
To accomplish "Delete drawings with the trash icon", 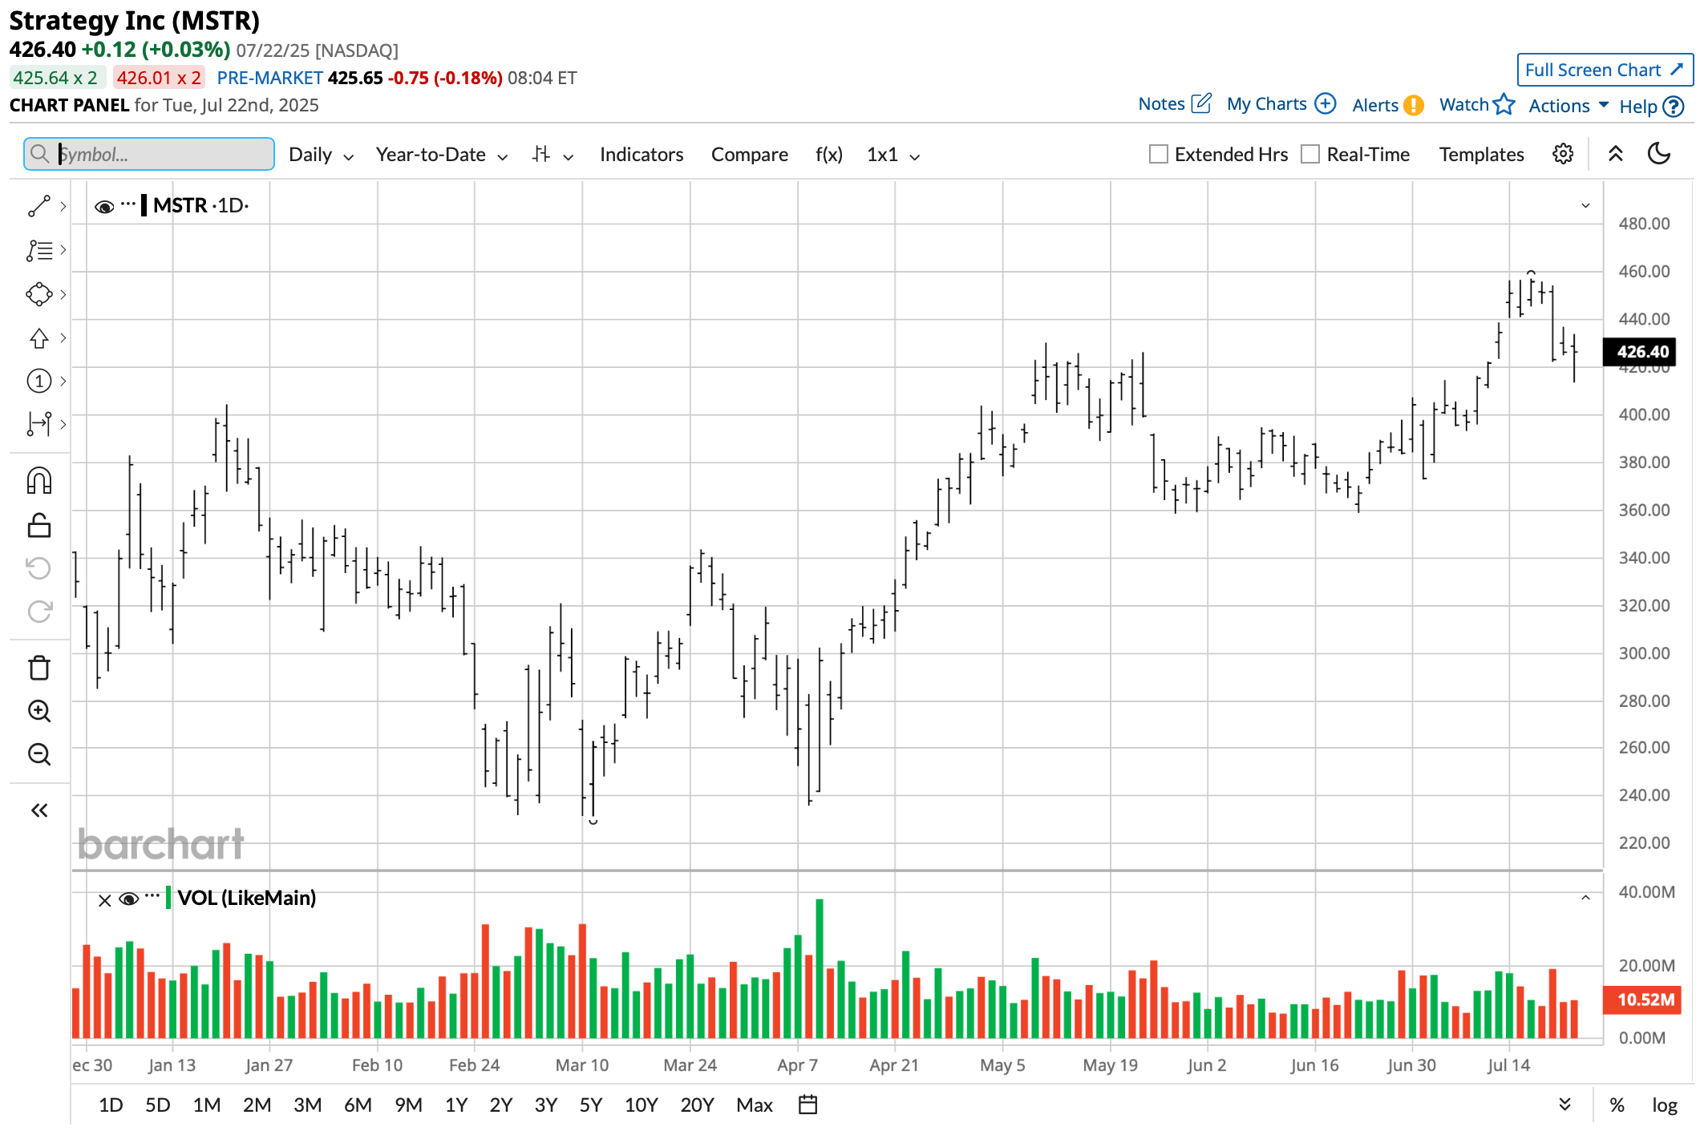I will coord(39,668).
